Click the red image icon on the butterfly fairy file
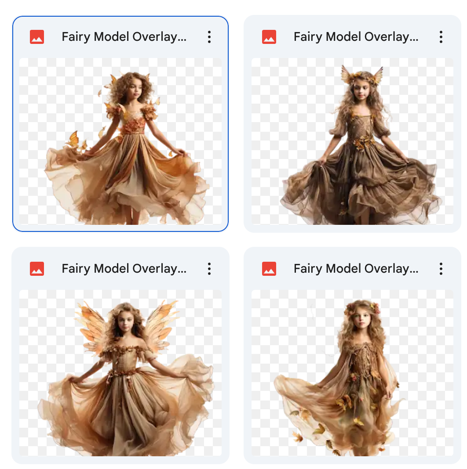This screenshot has width=467, height=469. 37,37
